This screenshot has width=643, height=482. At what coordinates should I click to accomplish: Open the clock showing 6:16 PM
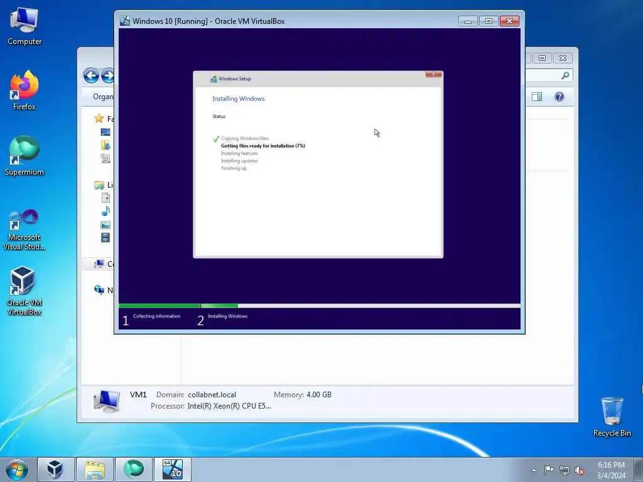coord(611,470)
